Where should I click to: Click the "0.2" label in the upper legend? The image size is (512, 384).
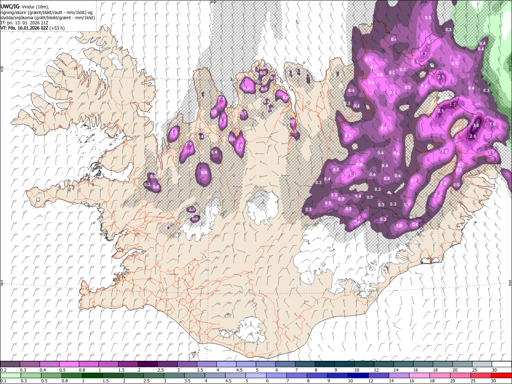click(x=3, y=370)
